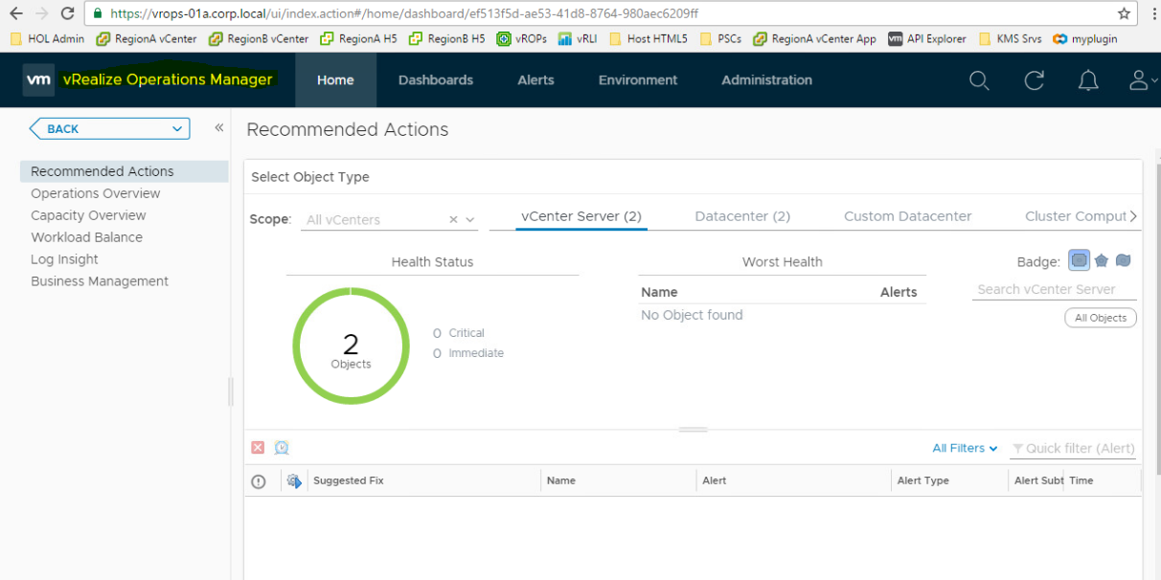
Task: Open the RegionB H5 bookmark
Action: [447, 39]
